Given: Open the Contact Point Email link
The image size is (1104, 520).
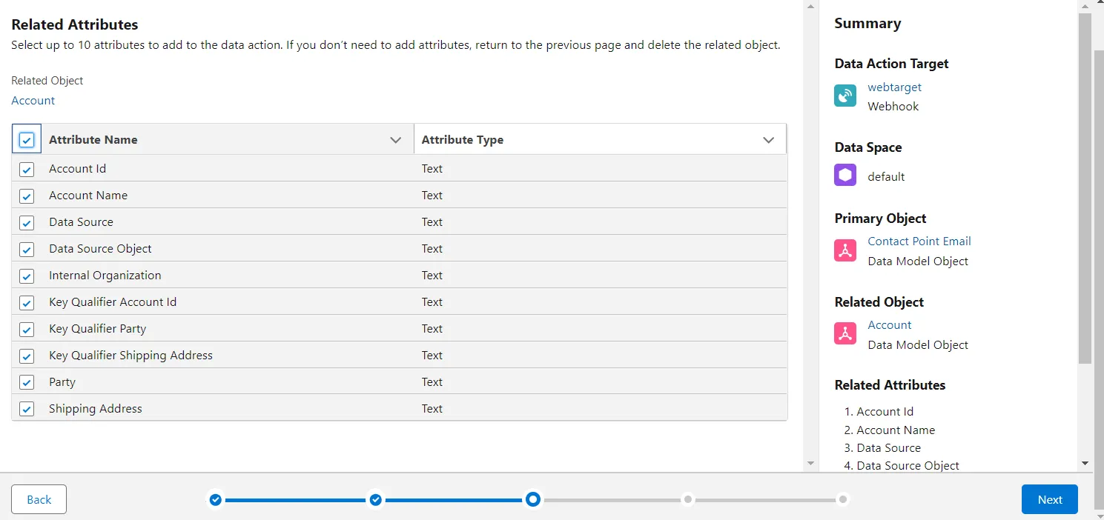Looking at the screenshot, I should pyautogui.click(x=919, y=241).
